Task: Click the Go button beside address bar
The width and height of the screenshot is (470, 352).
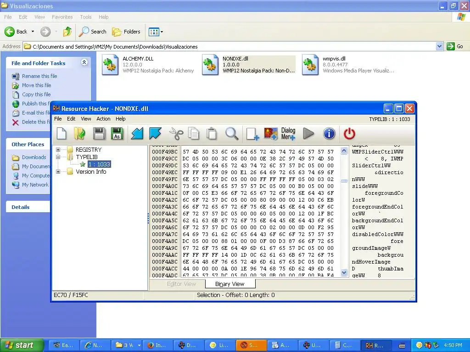Action: coord(455,46)
